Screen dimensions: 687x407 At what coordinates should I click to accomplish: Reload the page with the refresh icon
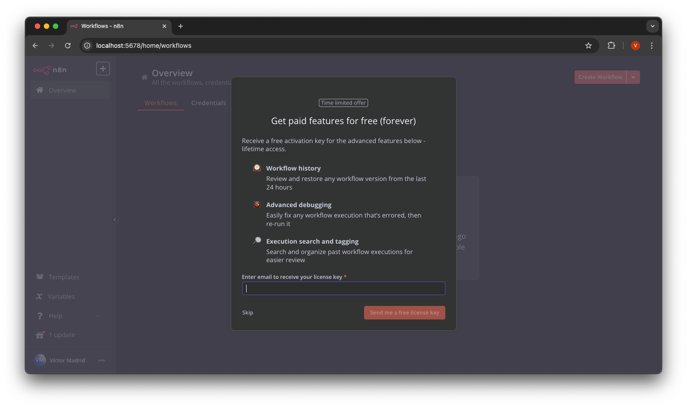pyautogui.click(x=68, y=46)
